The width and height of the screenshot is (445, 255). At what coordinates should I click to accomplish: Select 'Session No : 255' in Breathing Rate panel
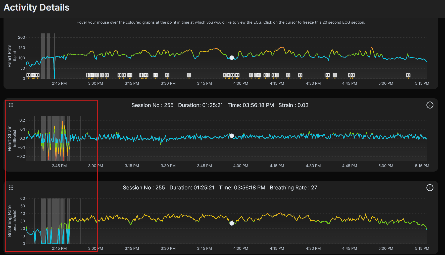pyautogui.click(x=144, y=188)
